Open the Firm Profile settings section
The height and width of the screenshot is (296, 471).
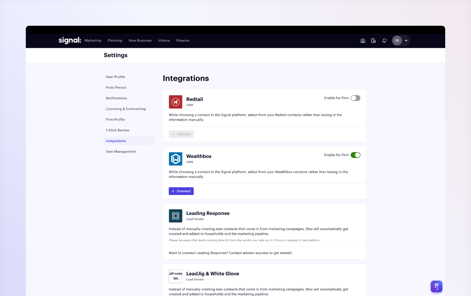(115, 119)
